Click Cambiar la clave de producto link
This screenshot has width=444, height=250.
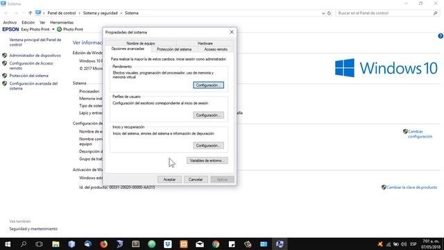(x=411, y=187)
